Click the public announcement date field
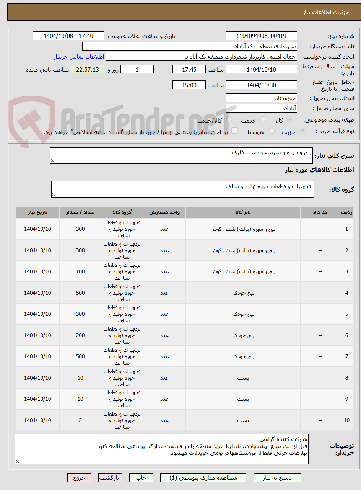The height and width of the screenshot is (490, 361). (x=68, y=36)
